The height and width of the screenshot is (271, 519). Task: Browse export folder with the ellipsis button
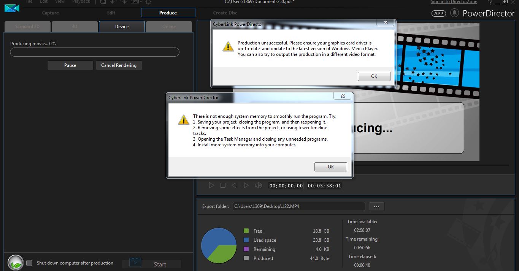point(377,206)
